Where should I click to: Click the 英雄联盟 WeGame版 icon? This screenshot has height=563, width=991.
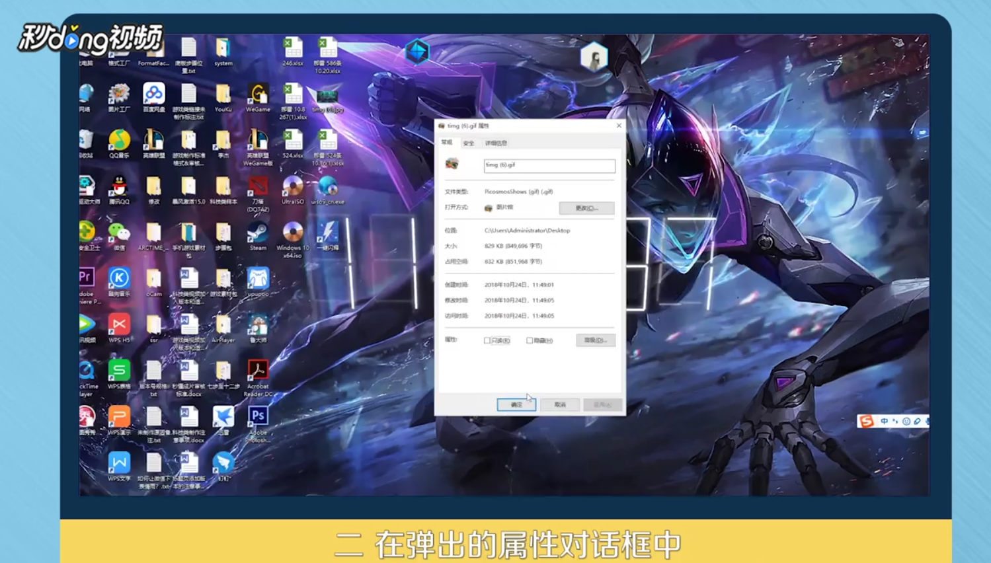click(x=258, y=147)
